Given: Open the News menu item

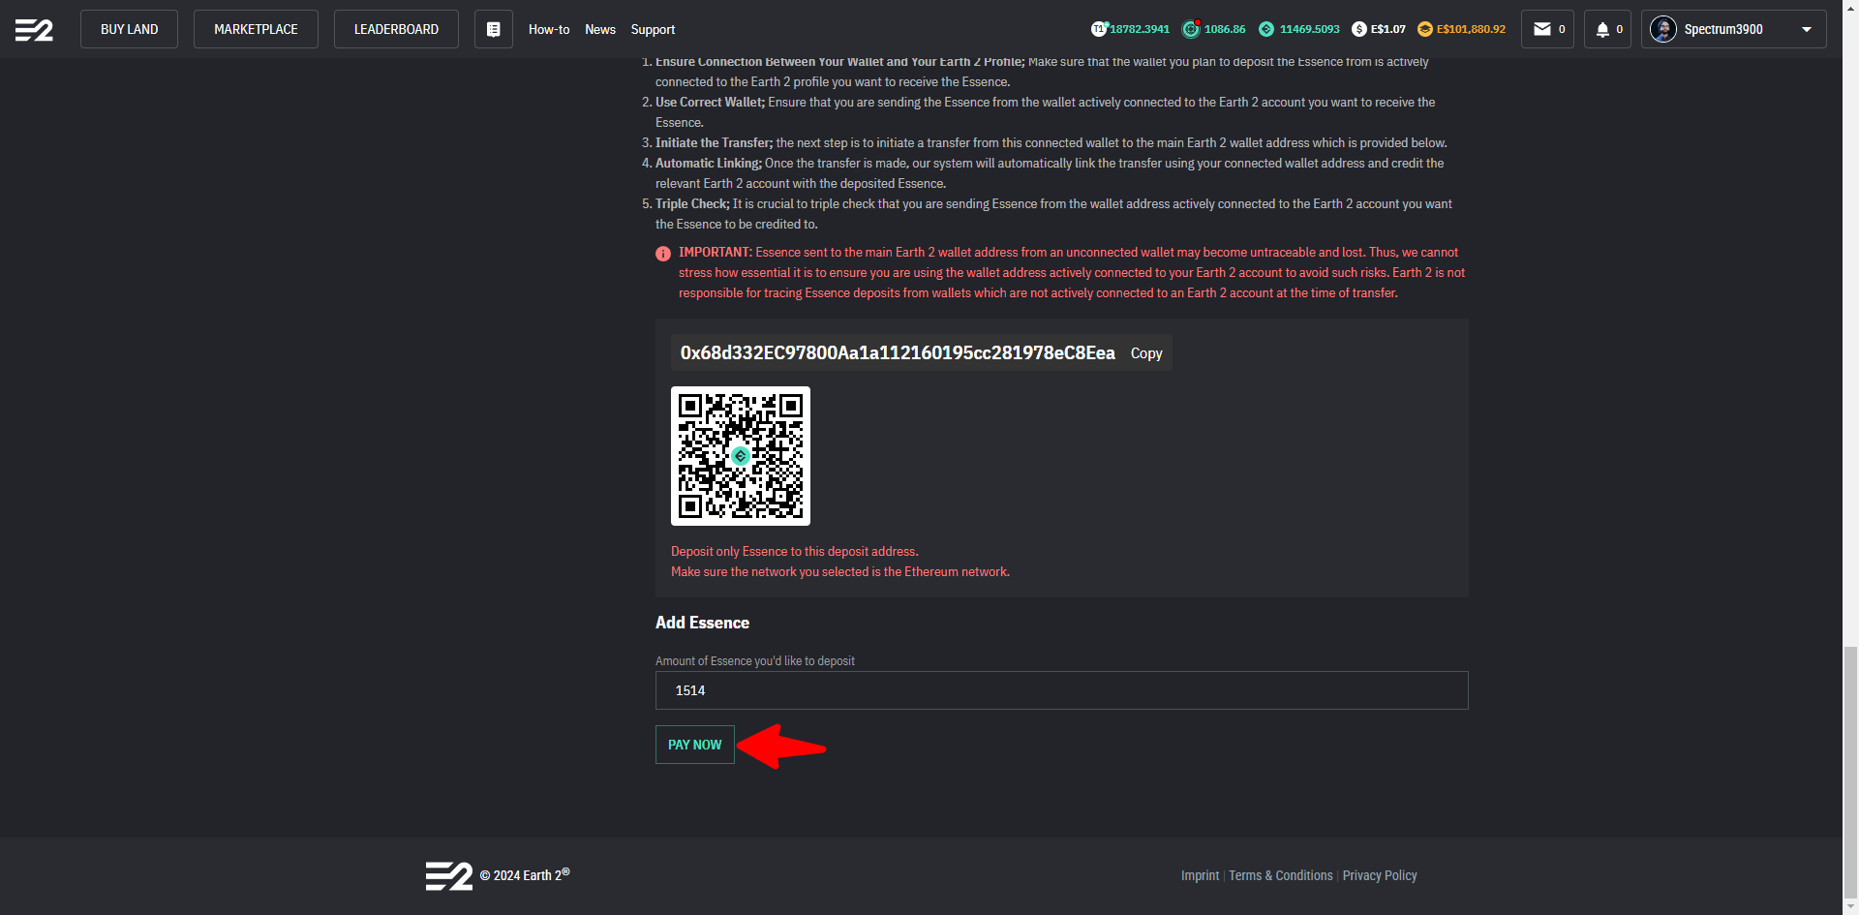Looking at the screenshot, I should [600, 29].
